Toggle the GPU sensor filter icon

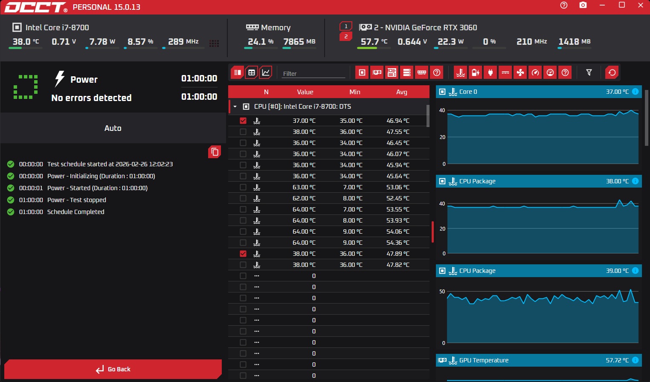point(377,72)
